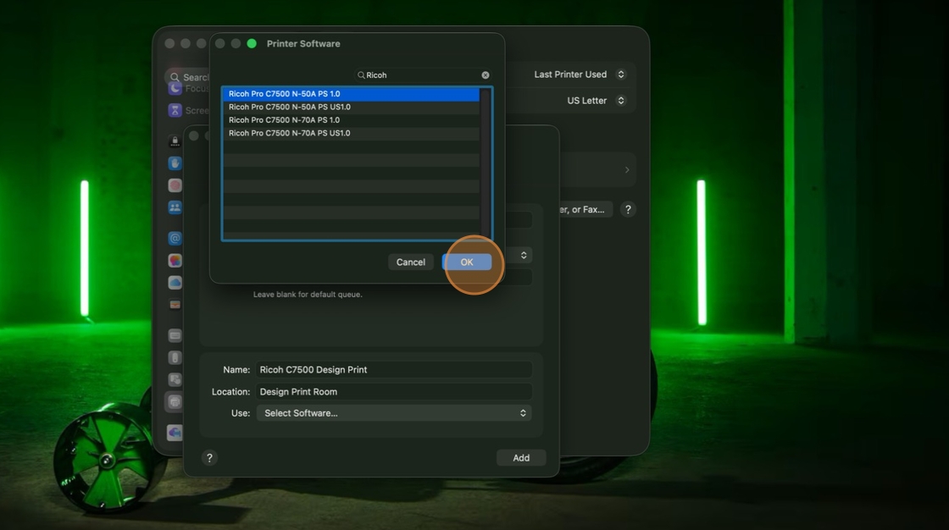Clear the Ricoh search text
The image size is (949, 530).
[x=486, y=75]
